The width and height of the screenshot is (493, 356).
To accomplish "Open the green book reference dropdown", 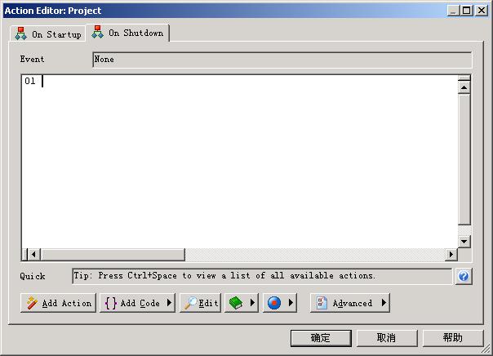I will (242, 303).
